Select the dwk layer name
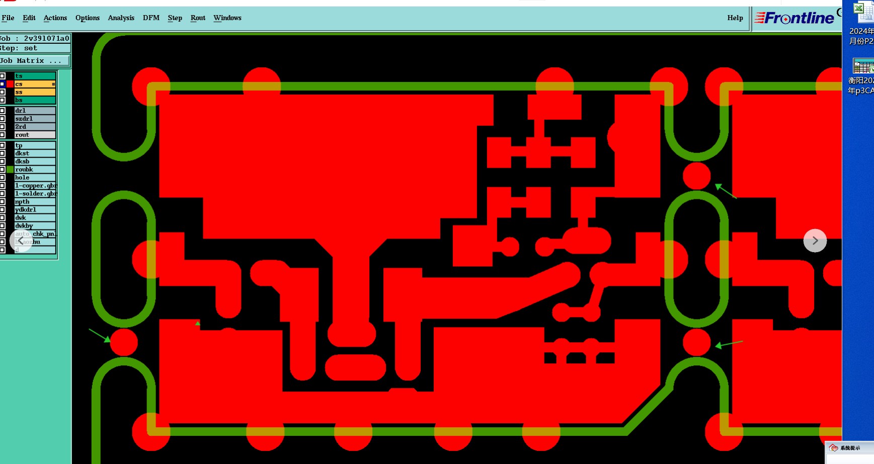The width and height of the screenshot is (874, 464). click(x=35, y=218)
